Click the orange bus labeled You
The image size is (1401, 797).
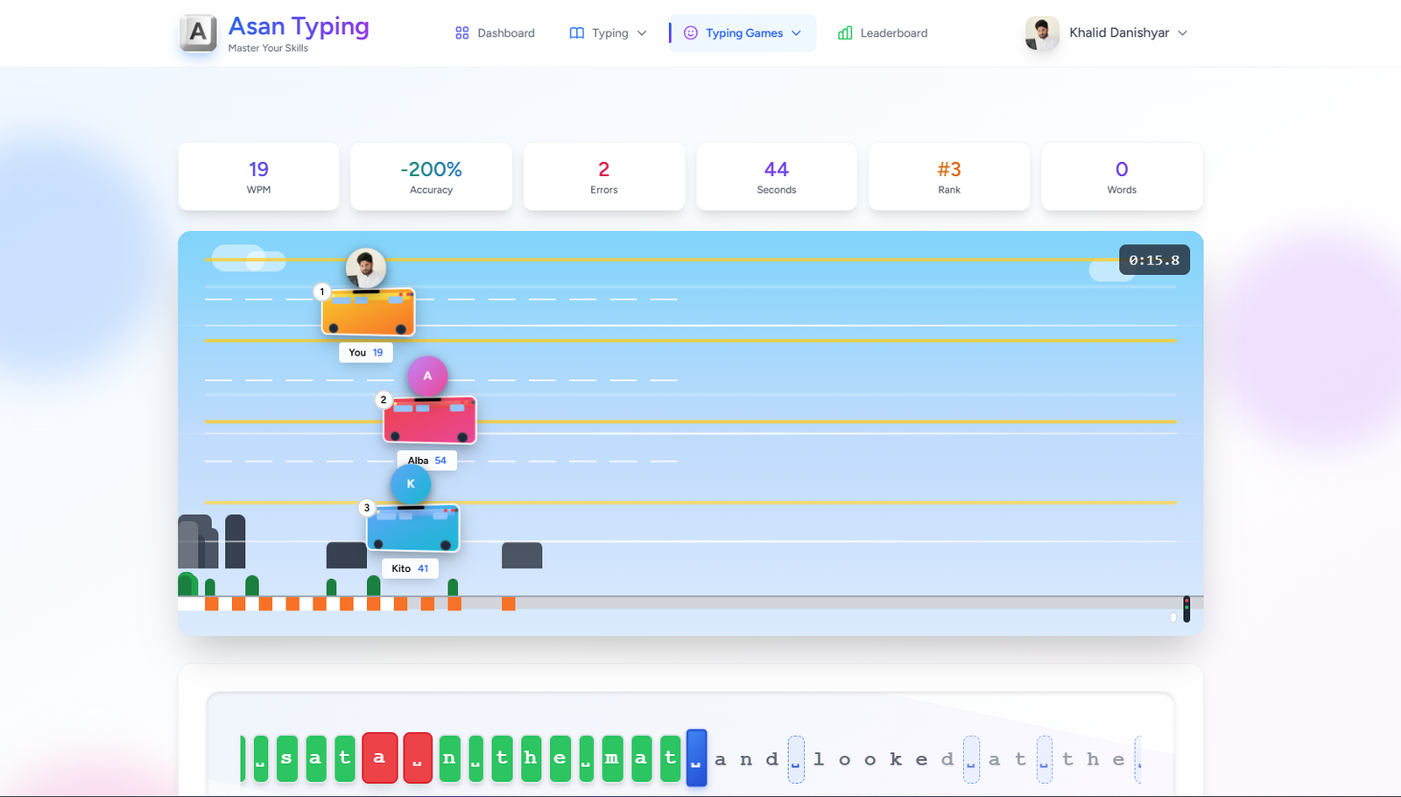368,312
